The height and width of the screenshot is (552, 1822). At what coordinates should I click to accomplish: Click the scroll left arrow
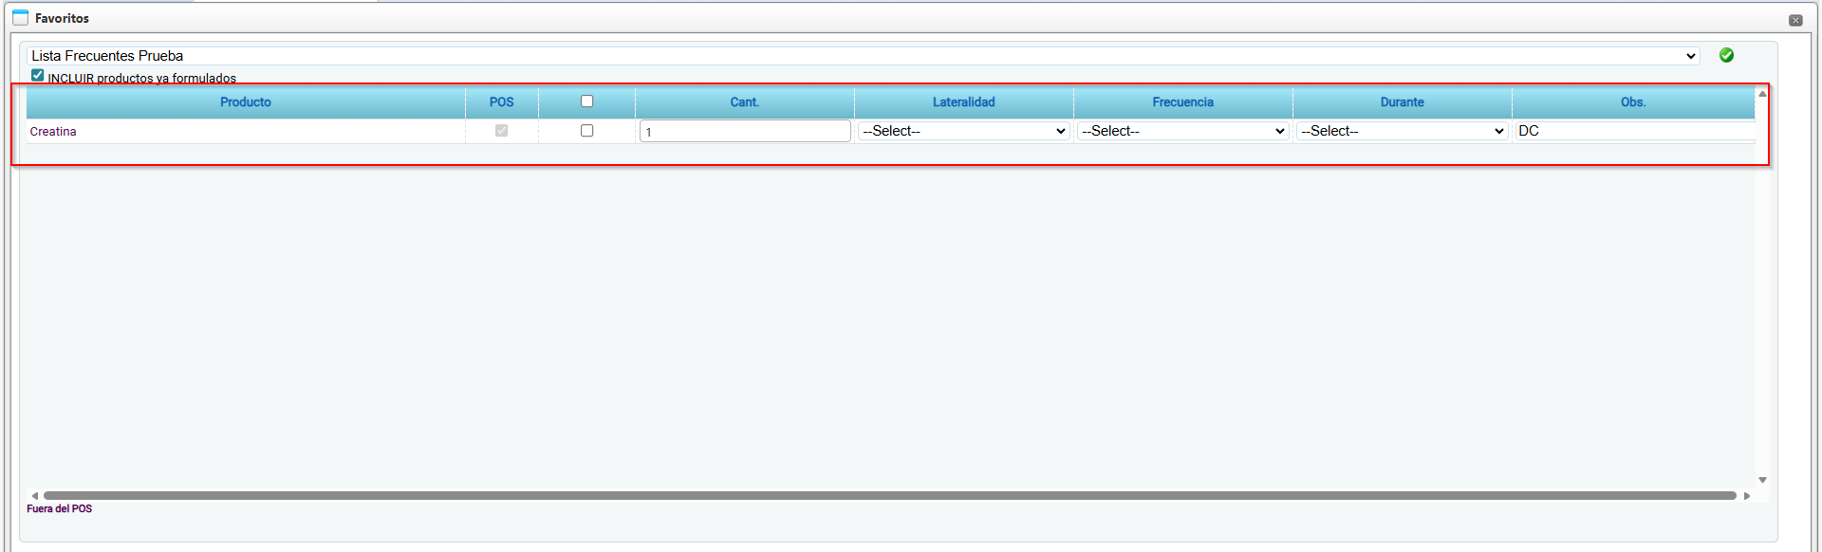tap(35, 495)
